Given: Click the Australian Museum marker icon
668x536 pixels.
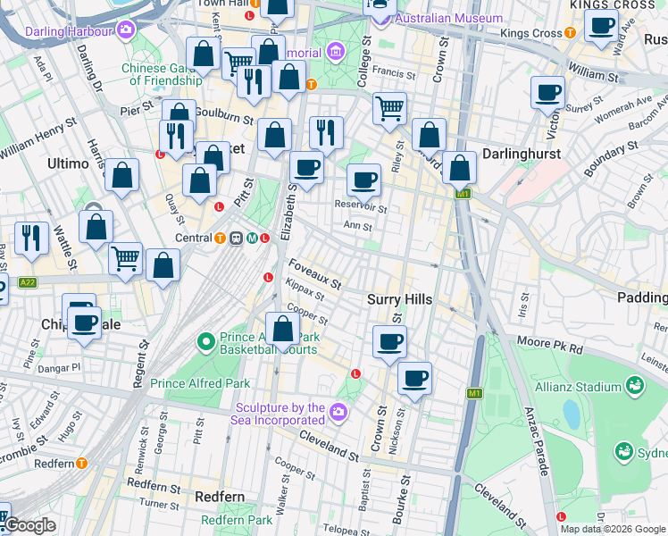Looking at the screenshot, I should click(x=380, y=18).
